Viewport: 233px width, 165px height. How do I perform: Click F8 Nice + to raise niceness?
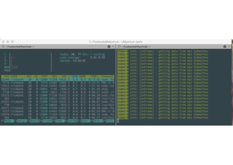[97, 121]
